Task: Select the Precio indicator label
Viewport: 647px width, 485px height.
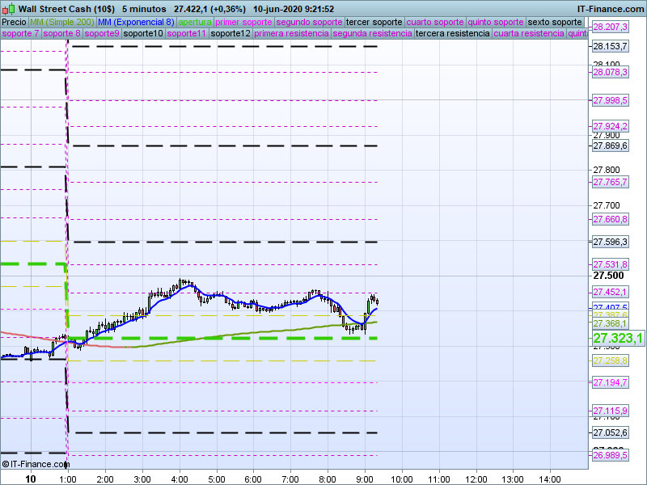Action: click(x=13, y=22)
